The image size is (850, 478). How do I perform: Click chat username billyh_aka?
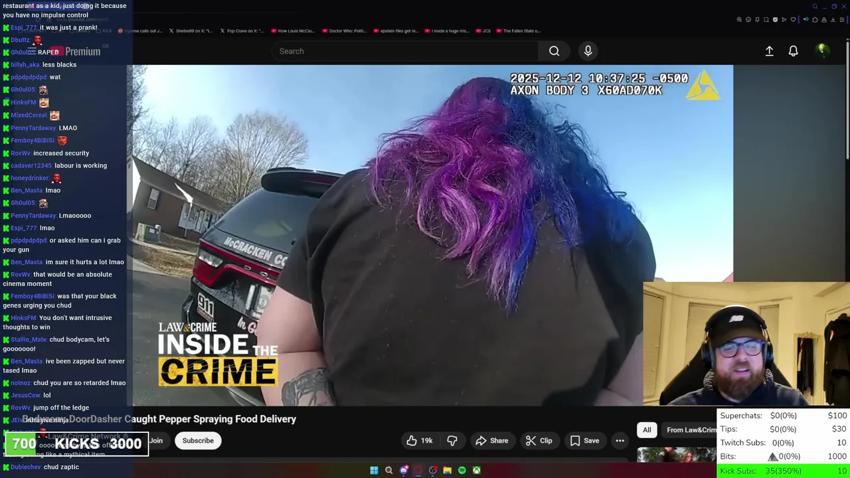[25, 65]
